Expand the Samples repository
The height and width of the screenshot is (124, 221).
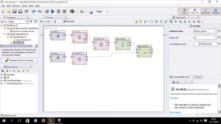click(x=1, y=75)
